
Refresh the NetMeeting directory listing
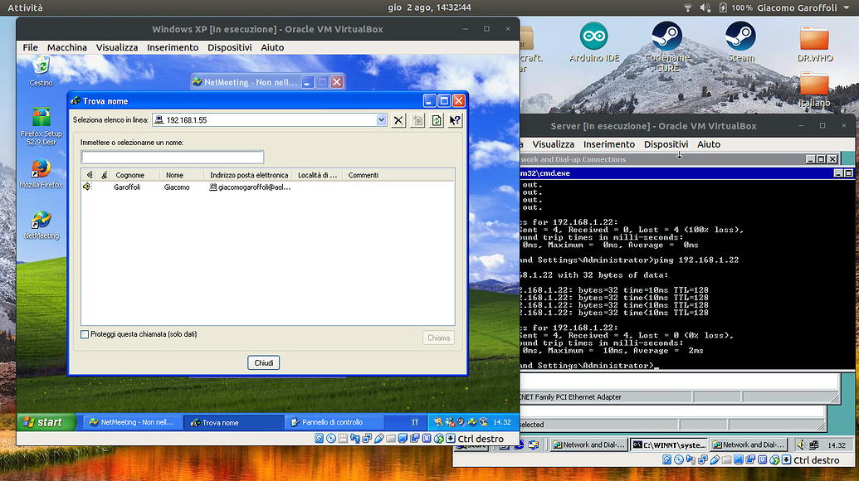(435, 120)
